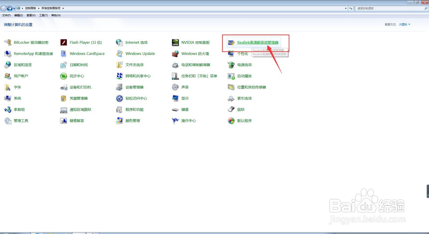Viewport: 429px width, 234px height.
Task: Open 同步中心 green icon
Action: pyautogui.click(x=64, y=76)
